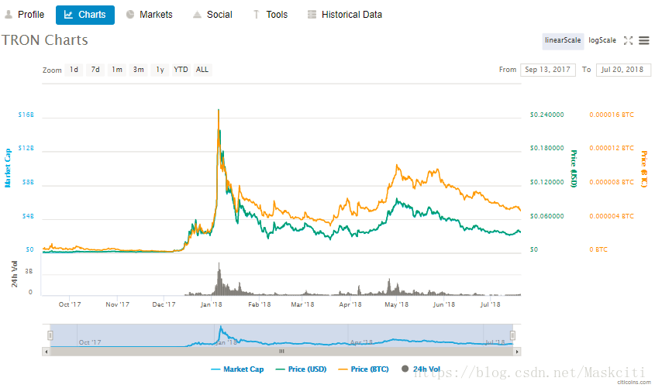Toggle Price (USD) series in legend
The image size is (655, 388).
(302, 369)
